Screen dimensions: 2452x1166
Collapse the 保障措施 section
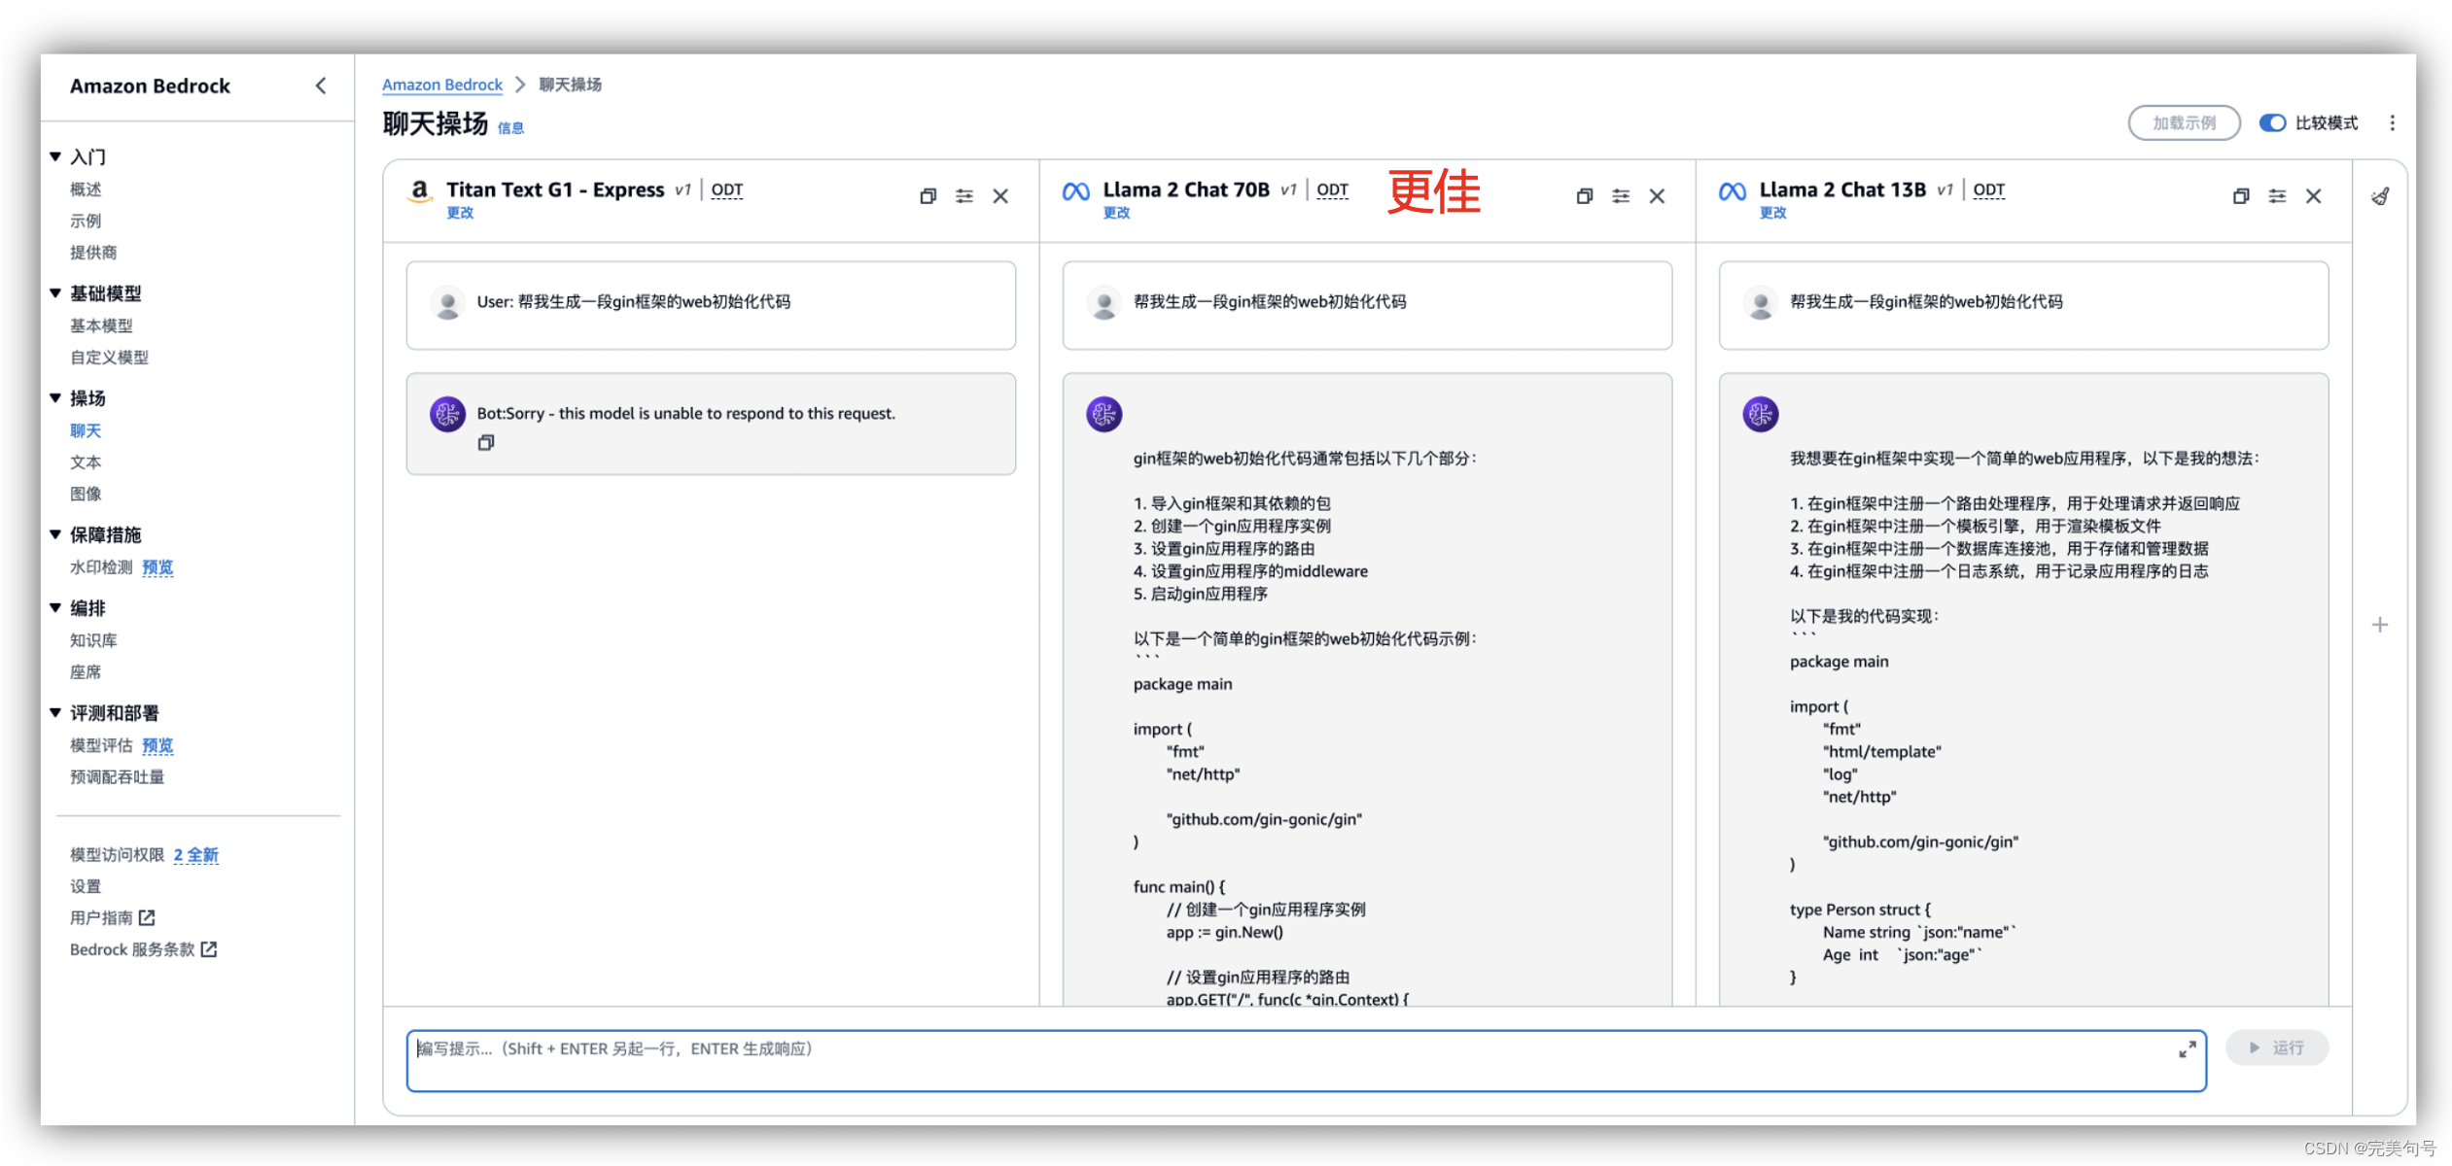[x=55, y=533]
